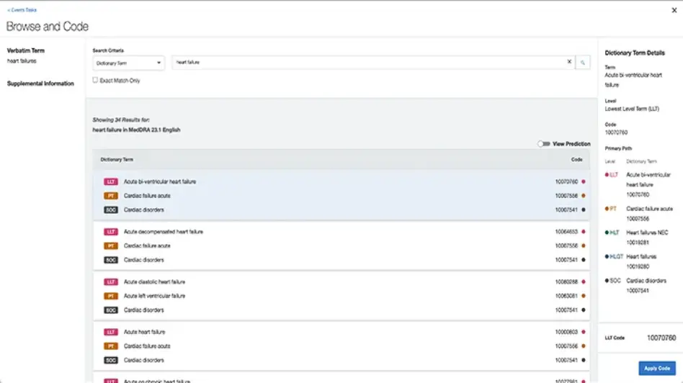Clear the heart failure search text
This screenshot has width=683, height=383.
tap(568, 63)
